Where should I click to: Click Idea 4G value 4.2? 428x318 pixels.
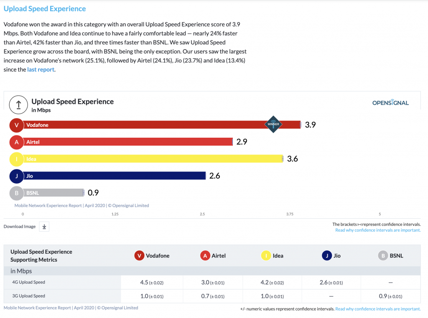[265, 282]
